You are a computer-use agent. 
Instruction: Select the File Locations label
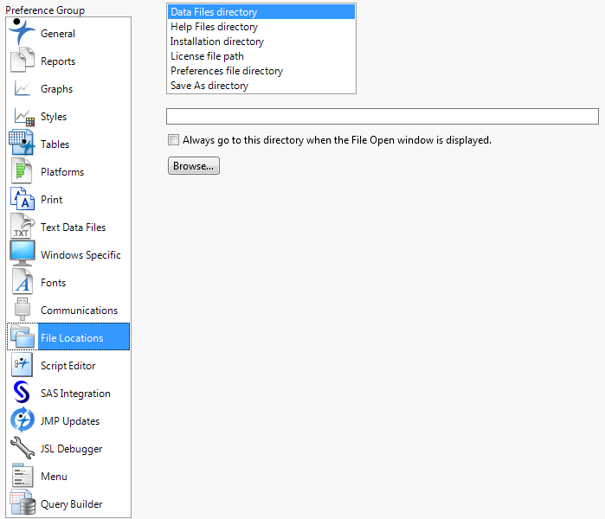pos(72,338)
